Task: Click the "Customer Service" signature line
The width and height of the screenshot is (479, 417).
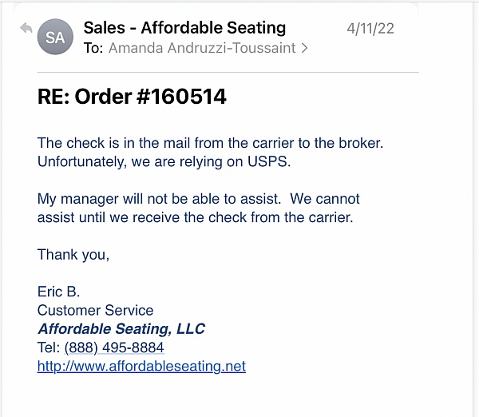Action: point(95,310)
